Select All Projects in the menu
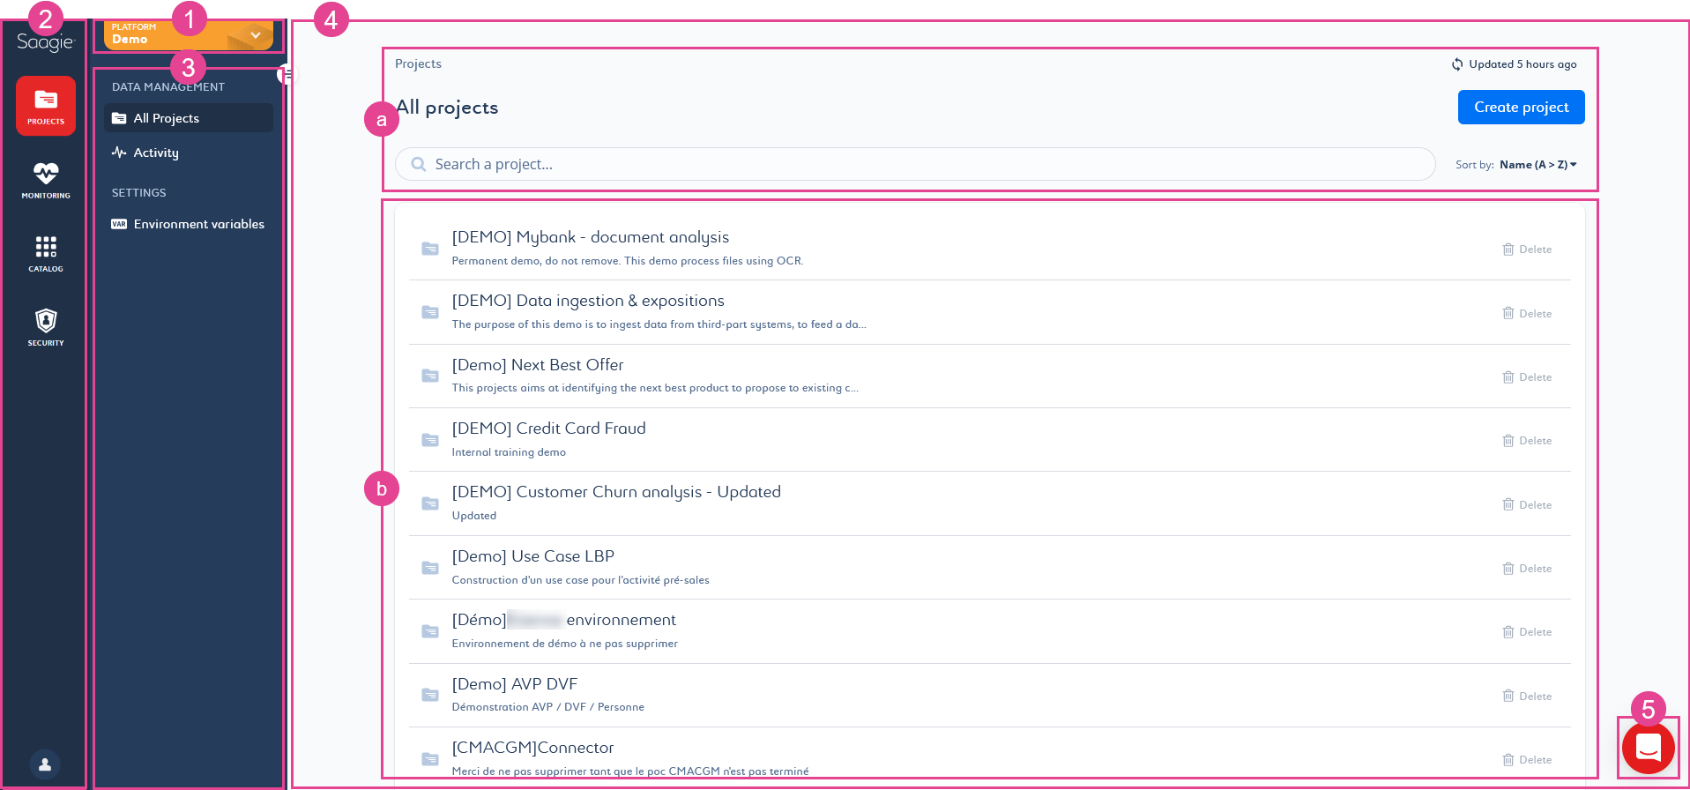The height and width of the screenshot is (790, 1690). (189, 118)
